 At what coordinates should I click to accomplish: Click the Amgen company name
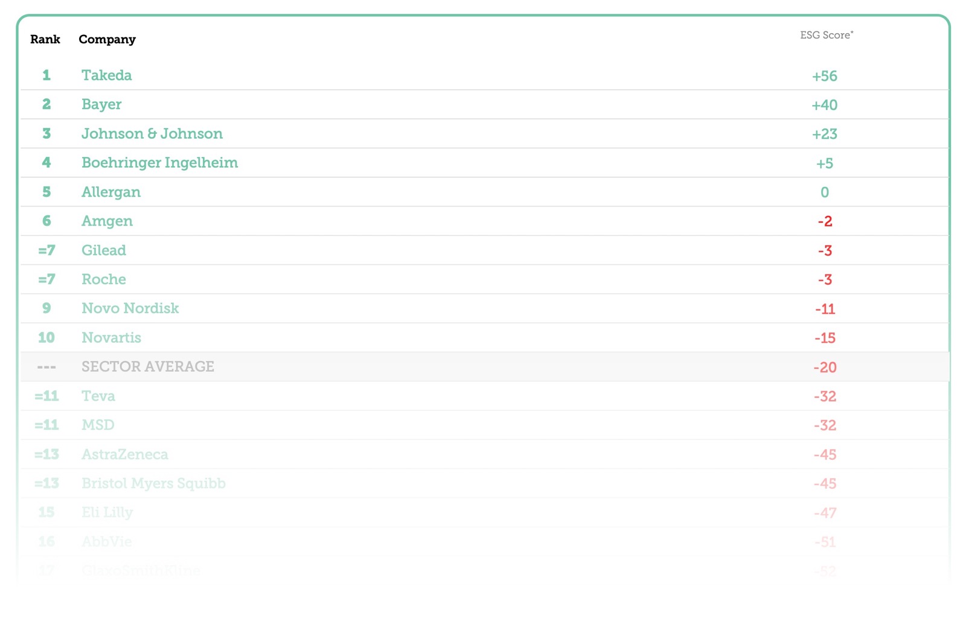pos(107,221)
